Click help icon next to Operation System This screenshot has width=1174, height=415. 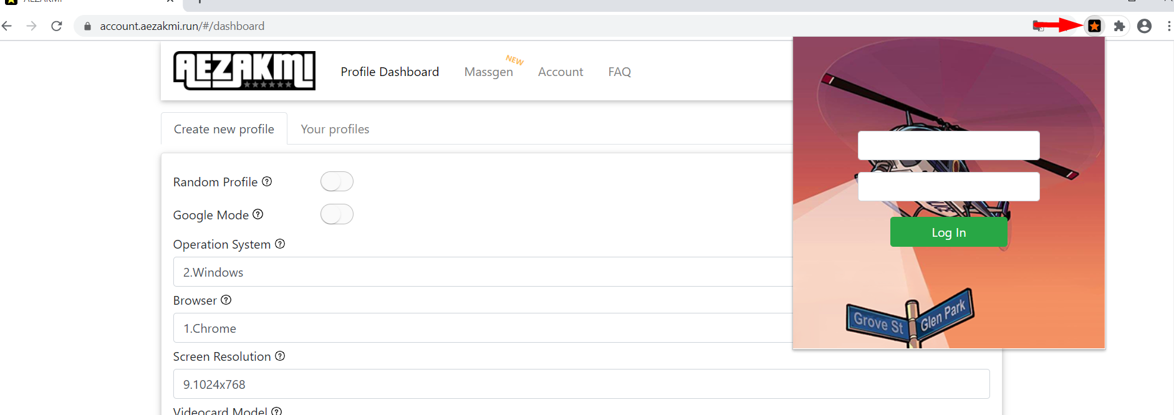(x=280, y=244)
